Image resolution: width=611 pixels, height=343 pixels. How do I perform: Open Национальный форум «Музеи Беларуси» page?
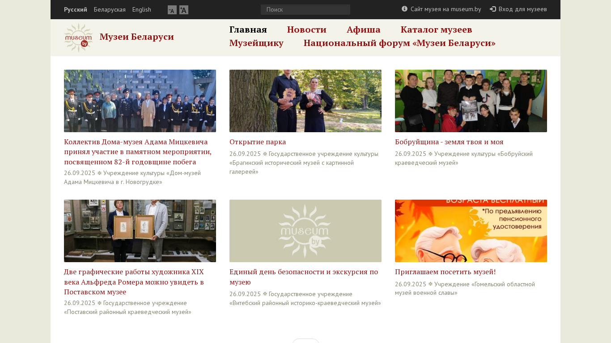[x=399, y=43]
